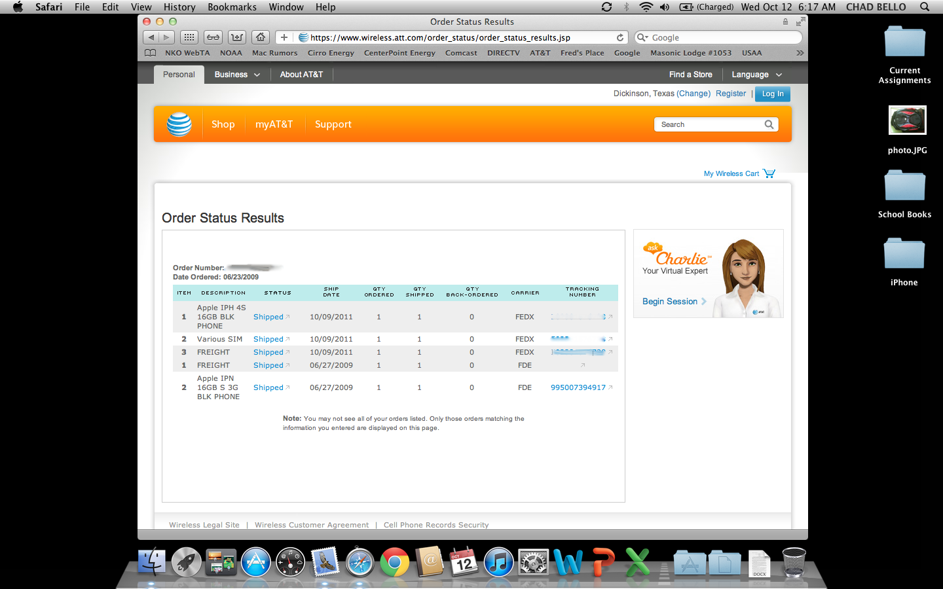Open Finder from the Dock
The image size is (943, 589).
pyautogui.click(x=152, y=562)
